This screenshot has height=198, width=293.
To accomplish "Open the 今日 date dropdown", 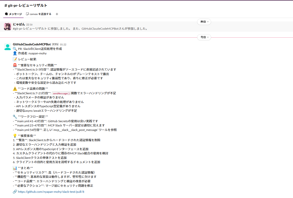I will 204,37.
